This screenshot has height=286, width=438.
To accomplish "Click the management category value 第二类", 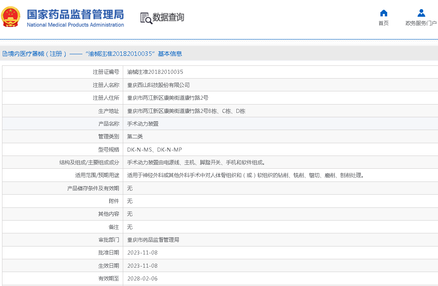I will pyautogui.click(x=135, y=137).
